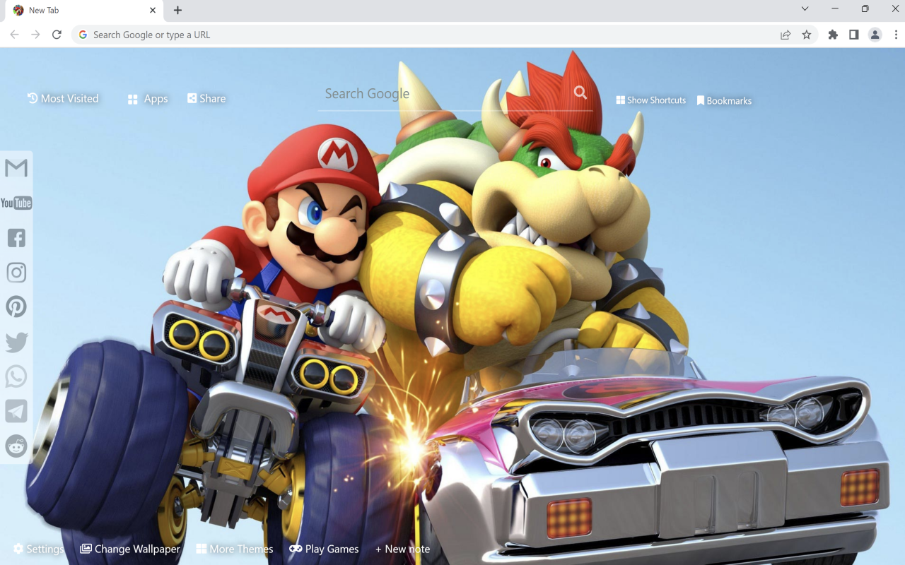Screen dimensions: 905x565
Task: Toggle the browser side panel
Action: pos(854,35)
